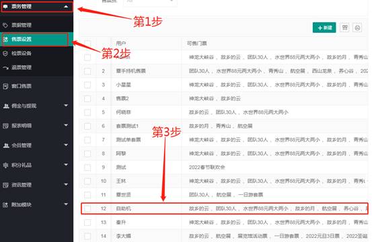Expand the 积分礼品 menu arrow
This screenshot has height=242, width=372.
pos(66,165)
